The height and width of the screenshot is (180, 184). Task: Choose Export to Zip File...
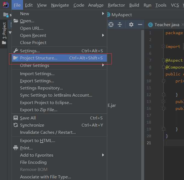59,110
